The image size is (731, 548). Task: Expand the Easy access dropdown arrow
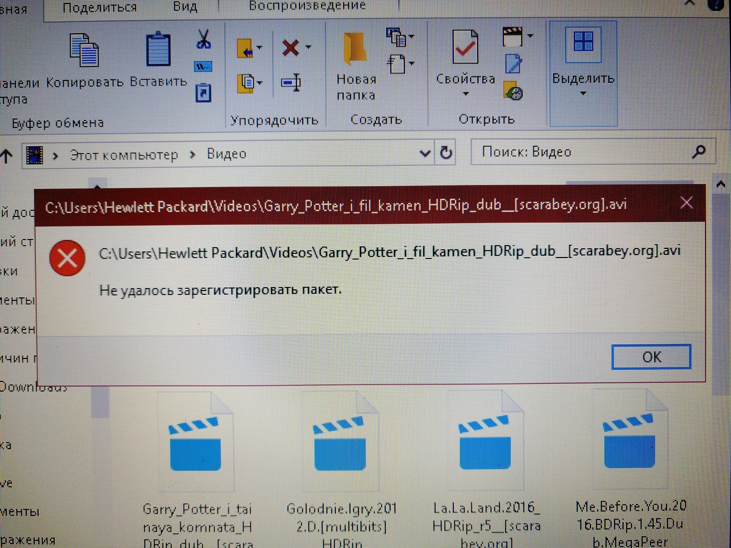pos(411,63)
